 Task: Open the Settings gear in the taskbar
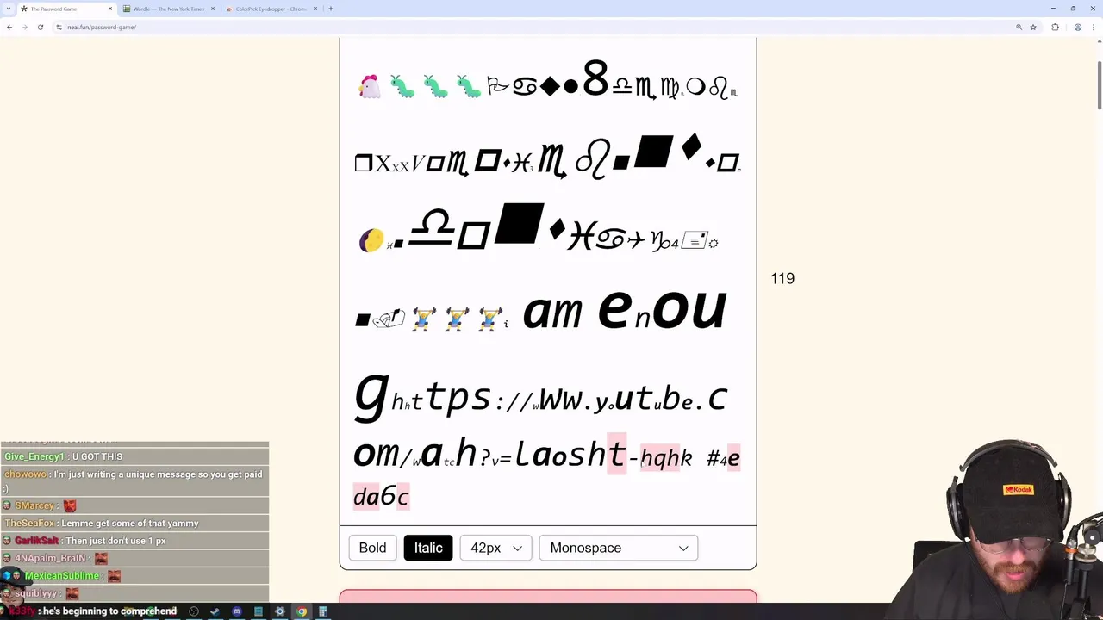[x=280, y=611]
